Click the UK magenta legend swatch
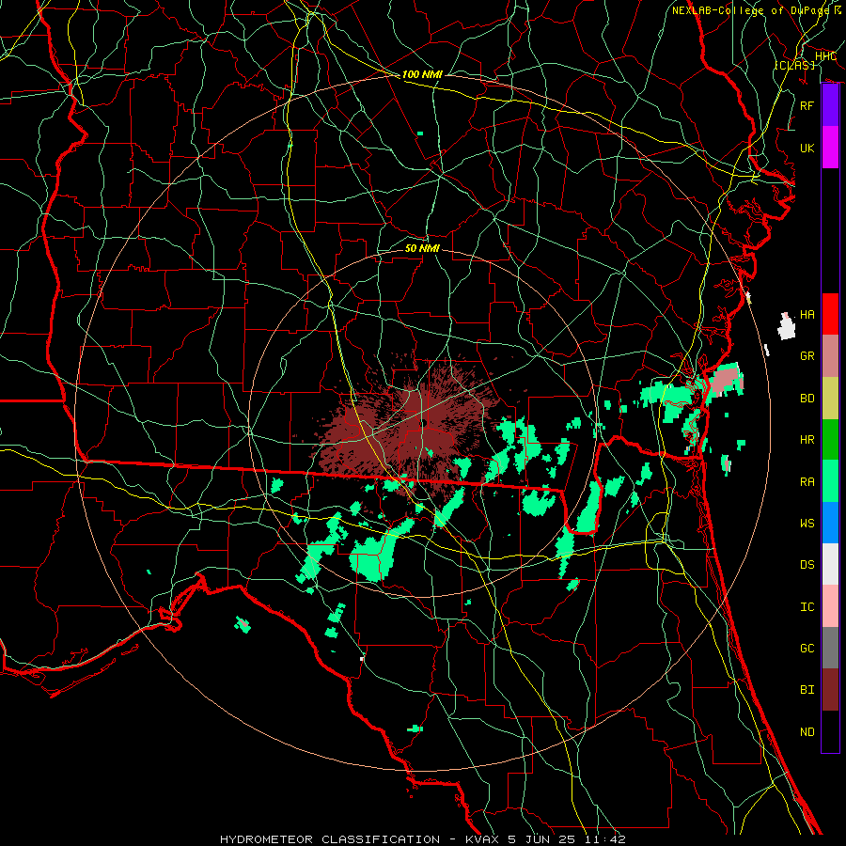This screenshot has width=846, height=846. point(830,148)
